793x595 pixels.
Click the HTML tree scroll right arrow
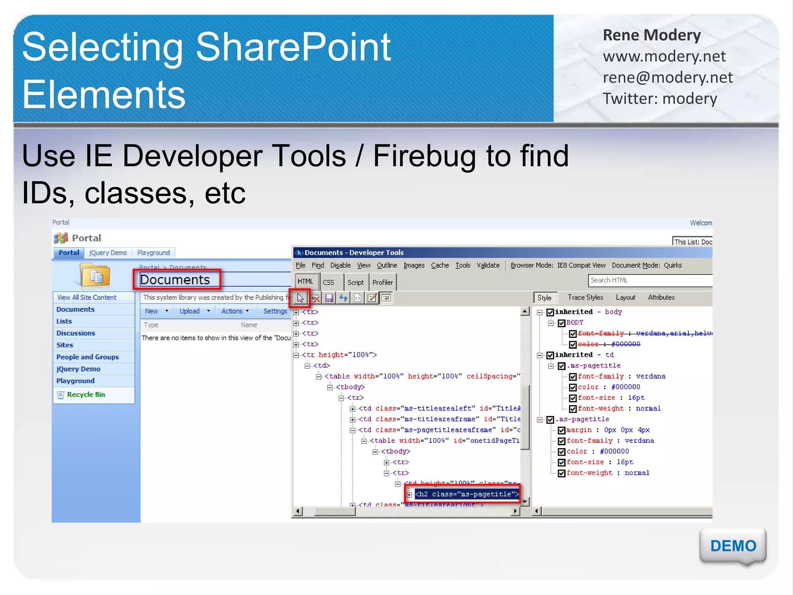click(515, 511)
